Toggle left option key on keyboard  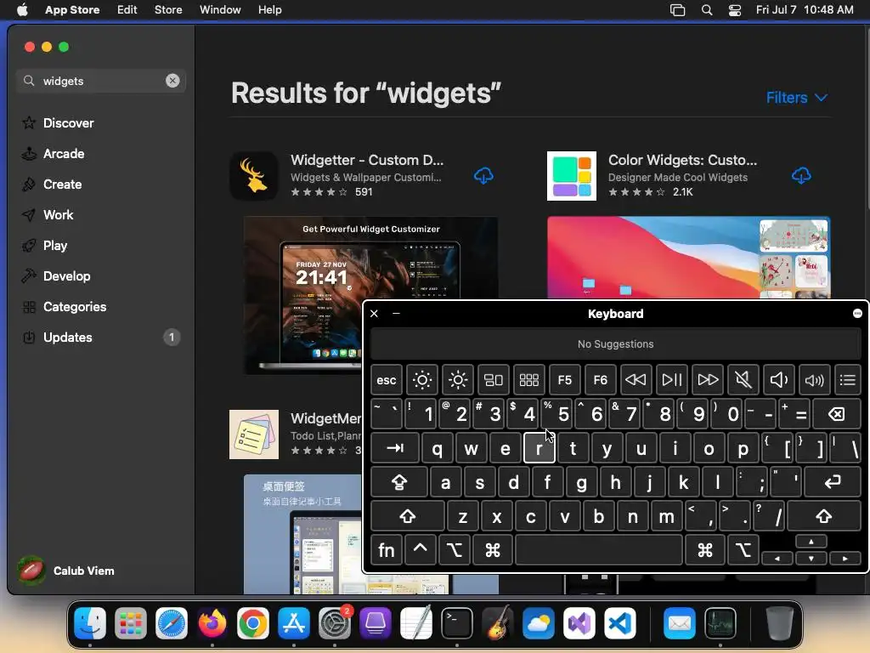pyautogui.click(x=454, y=550)
